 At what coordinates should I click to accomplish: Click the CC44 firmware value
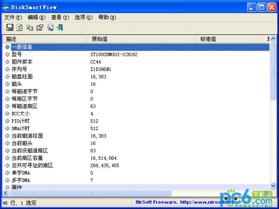click(x=95, y=62)
